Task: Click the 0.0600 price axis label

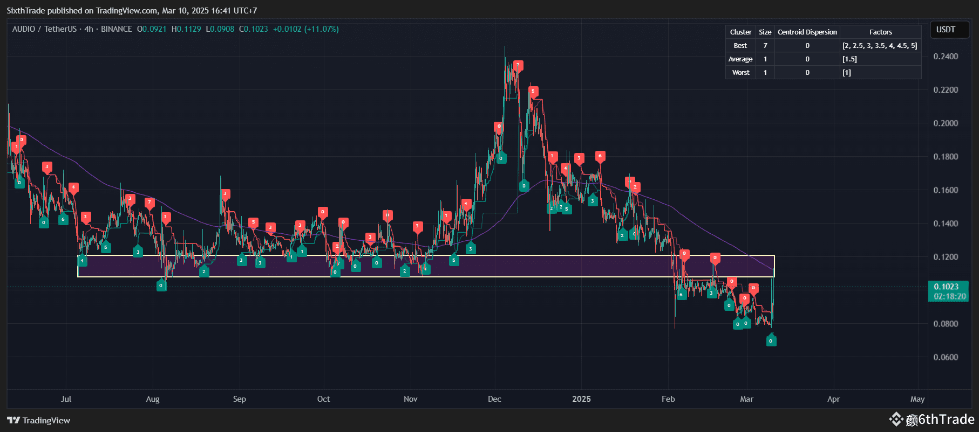Action: (x=946, y=357)
